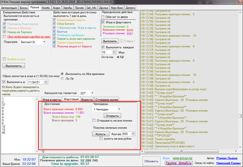Toggle the Бритье checkbox

click(54, 31)
